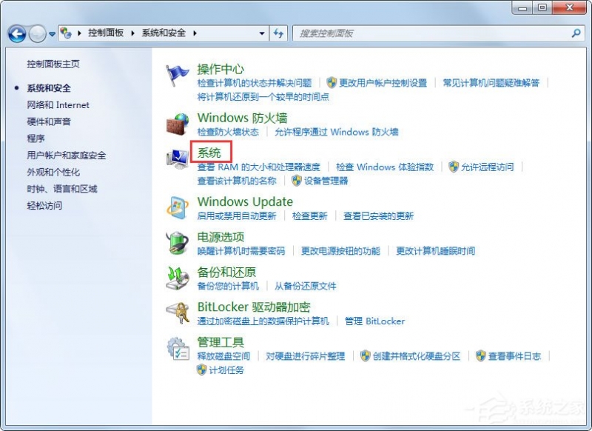Viewport: 592px width, 431px height.
Task: Click 控制面板 breadcrumb segment
Action: coord(106,33)
